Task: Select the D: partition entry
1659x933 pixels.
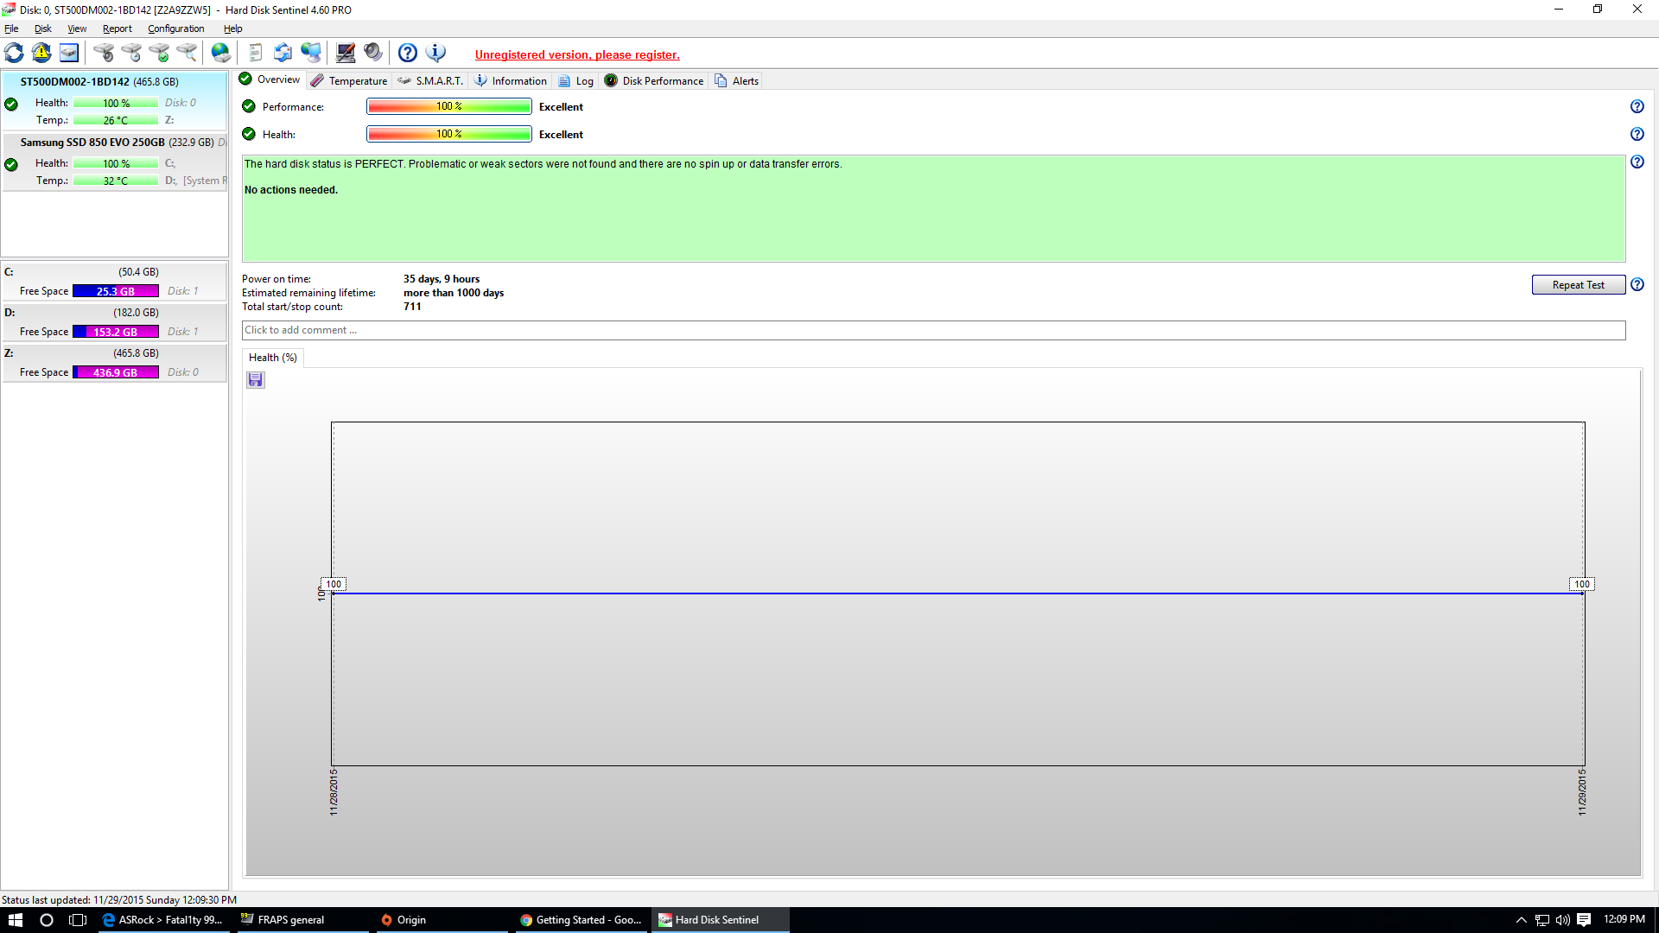Action: [115, 322]
